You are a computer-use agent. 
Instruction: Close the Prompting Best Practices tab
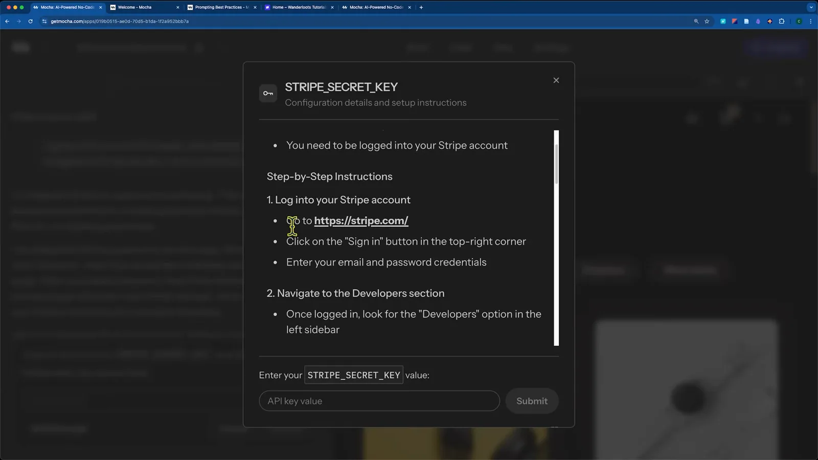pos(255,7)
